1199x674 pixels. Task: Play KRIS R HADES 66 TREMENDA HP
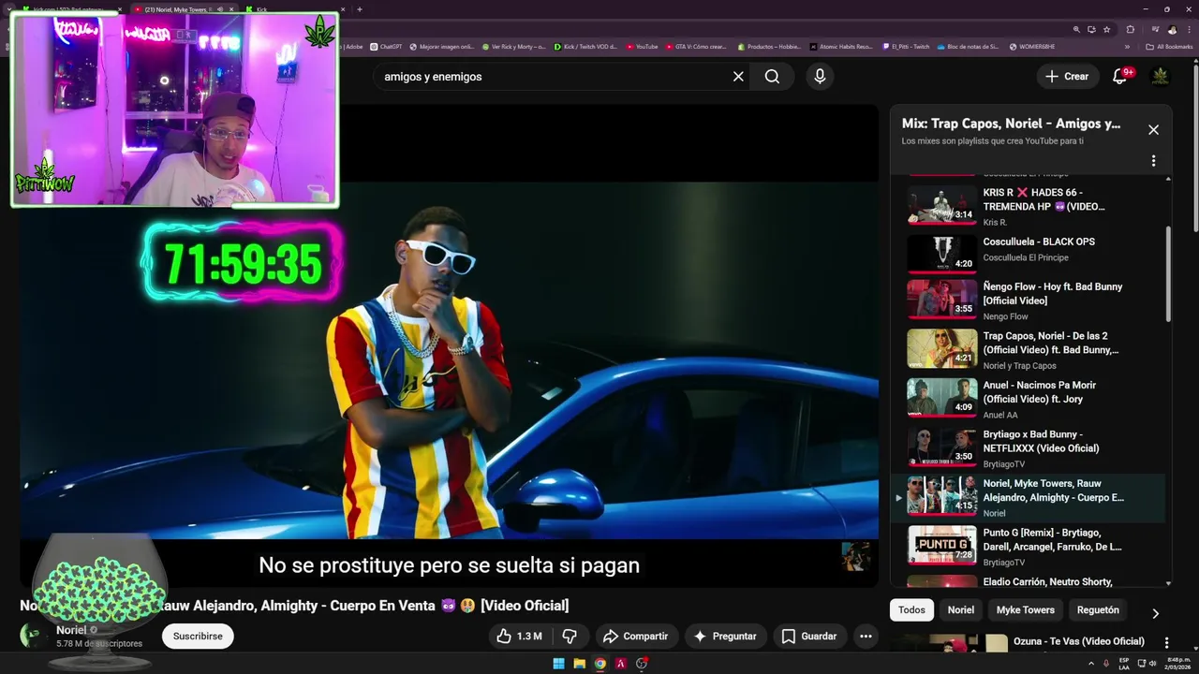point(1035,206)
